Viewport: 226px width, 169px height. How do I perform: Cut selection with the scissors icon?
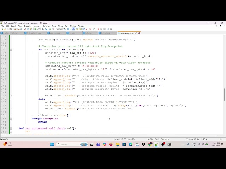tap(25, 29)
